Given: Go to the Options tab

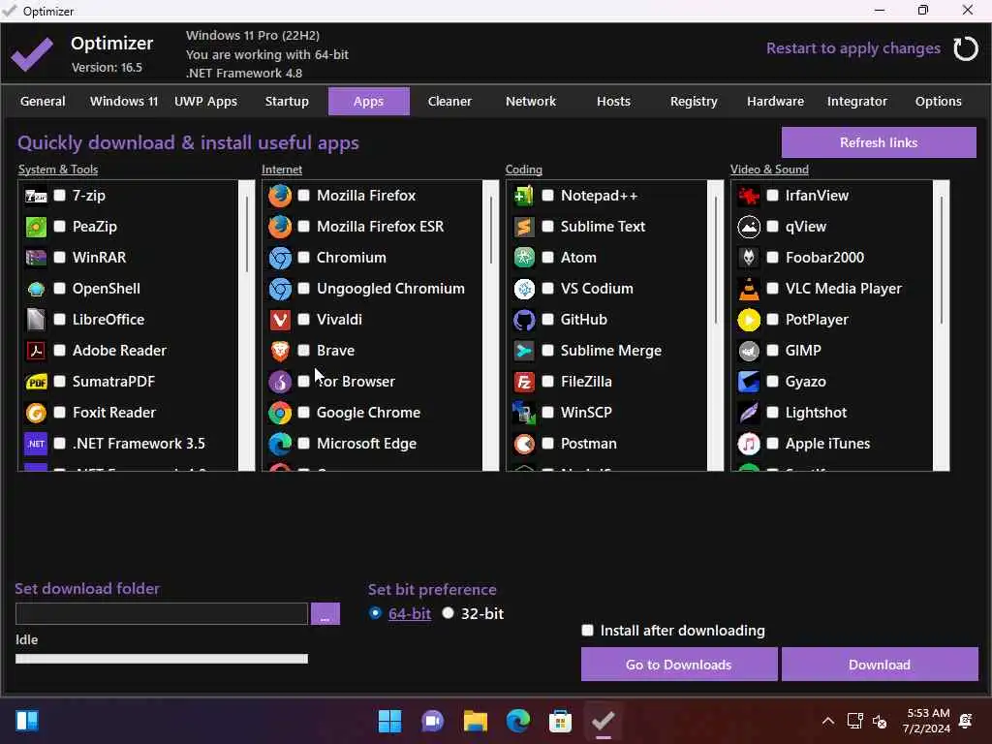Looking at the screenshot, I should tap(938, 101).
